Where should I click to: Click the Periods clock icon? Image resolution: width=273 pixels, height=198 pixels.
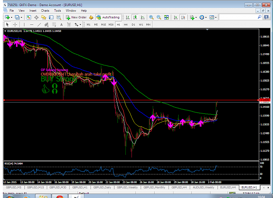click(202, 17)
